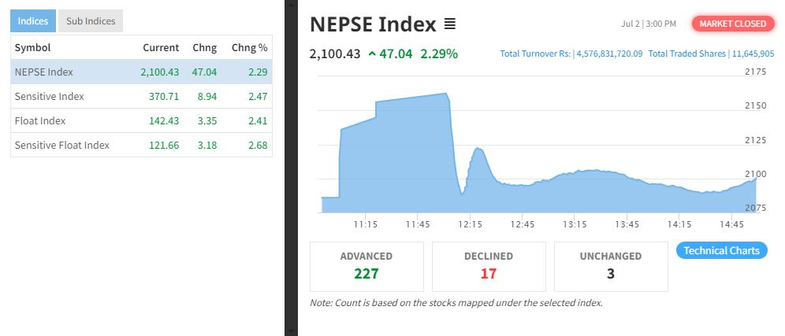
Task: Click the MARKET CLOSED badge
Action: tap(732, 24)
